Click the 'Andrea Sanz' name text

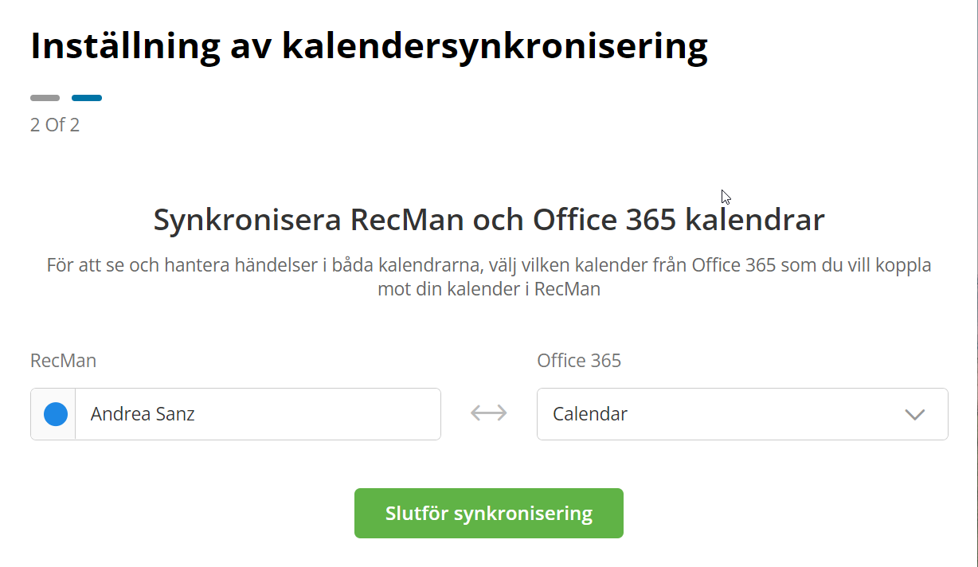143,414
